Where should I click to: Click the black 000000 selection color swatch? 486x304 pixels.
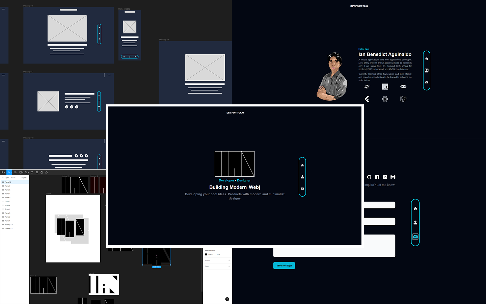pos(206,254)
